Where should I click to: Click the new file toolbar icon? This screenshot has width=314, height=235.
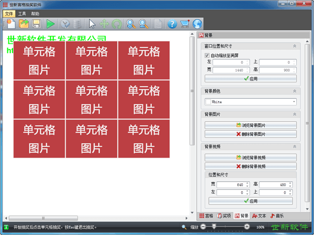[11, 23]
